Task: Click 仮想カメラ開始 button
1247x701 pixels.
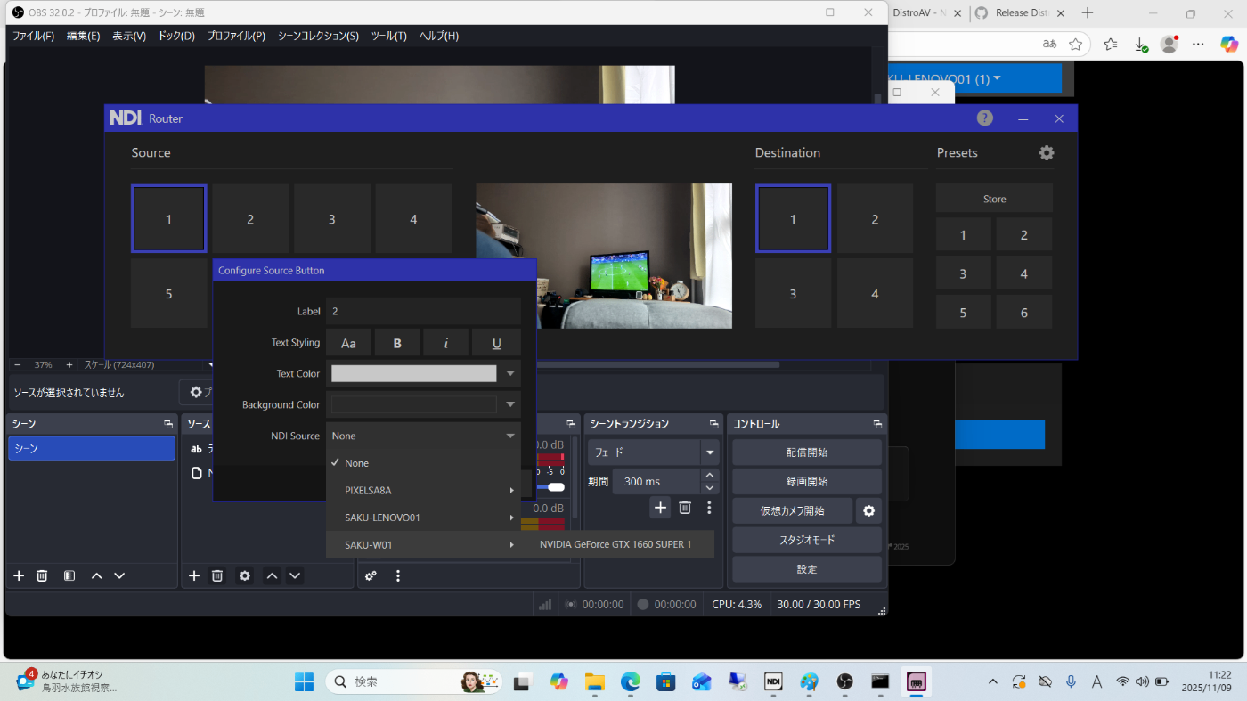Action: tap(792, 510)
